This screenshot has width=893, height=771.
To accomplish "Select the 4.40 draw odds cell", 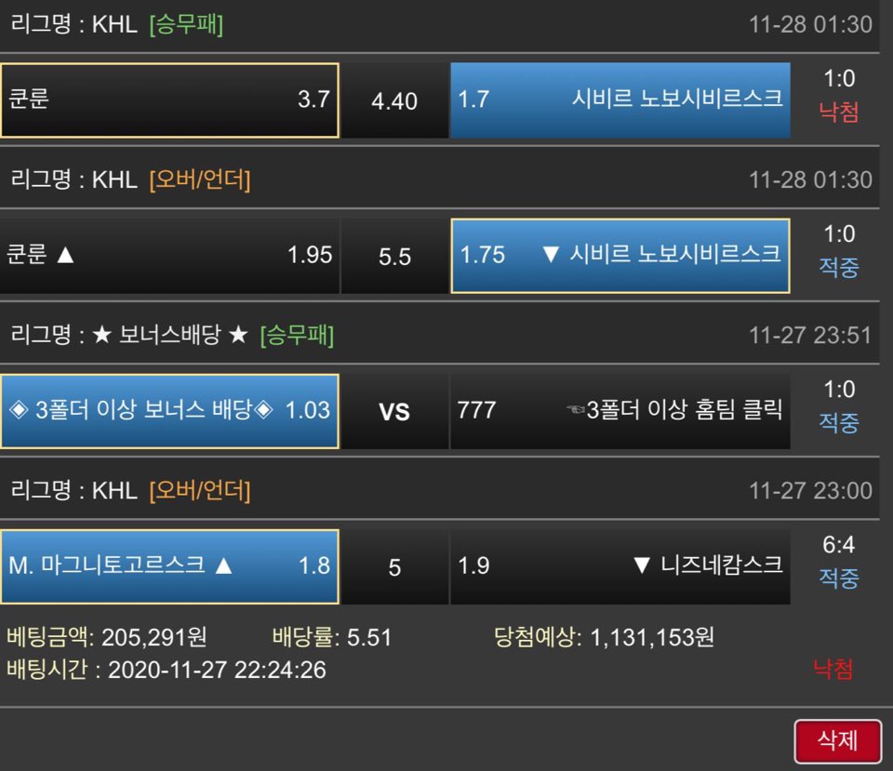I will click(394, 100).
